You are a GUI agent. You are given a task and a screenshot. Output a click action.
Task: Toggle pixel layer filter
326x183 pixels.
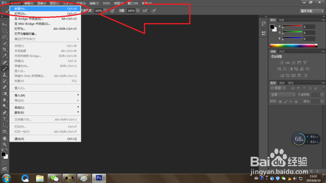293,88
